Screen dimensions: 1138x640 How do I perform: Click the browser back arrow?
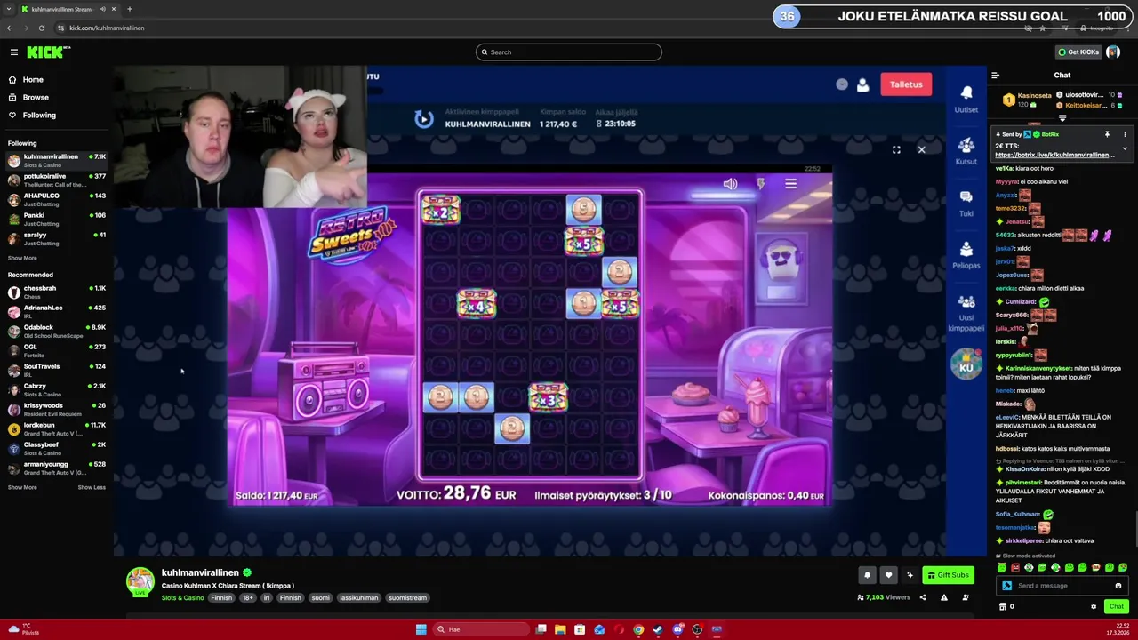tap(10, 28)
